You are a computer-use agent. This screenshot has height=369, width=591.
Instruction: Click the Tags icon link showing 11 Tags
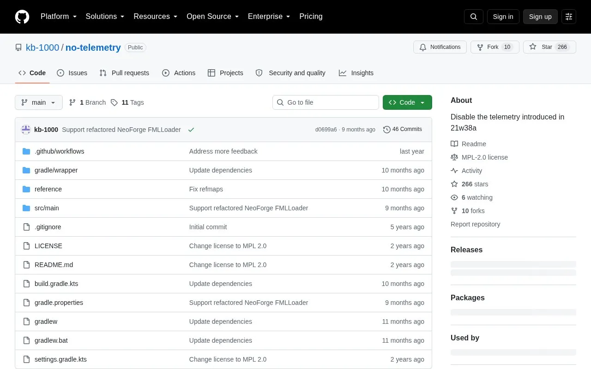(127, 102)
